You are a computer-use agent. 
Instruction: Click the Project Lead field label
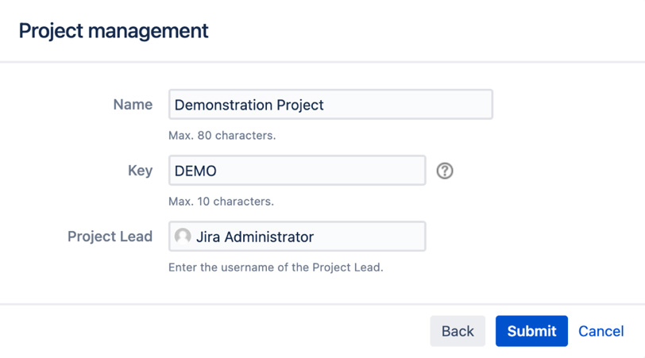(110, 237)
